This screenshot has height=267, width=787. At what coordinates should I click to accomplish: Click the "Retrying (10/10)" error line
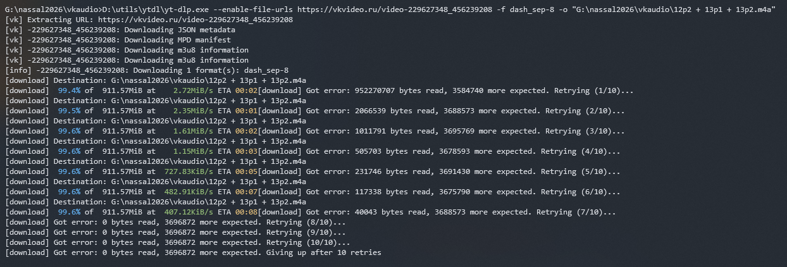pos(178,242)
